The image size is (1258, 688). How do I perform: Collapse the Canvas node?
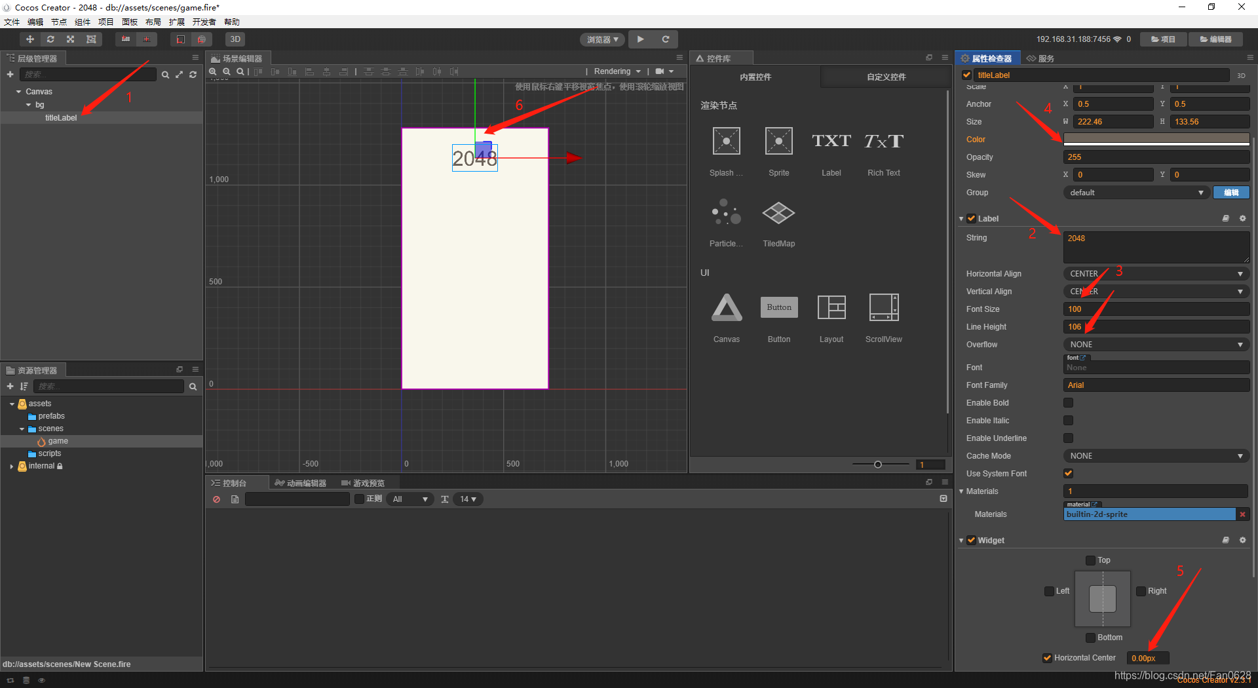[18, 92]
